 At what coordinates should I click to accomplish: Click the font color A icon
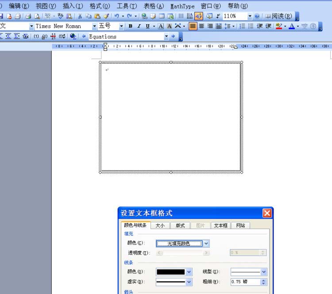(x=292, y=26)
